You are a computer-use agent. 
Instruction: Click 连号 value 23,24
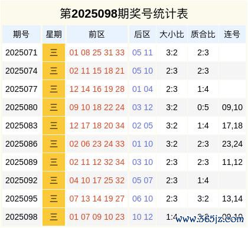pyautogui.click(x=232, y=144)
